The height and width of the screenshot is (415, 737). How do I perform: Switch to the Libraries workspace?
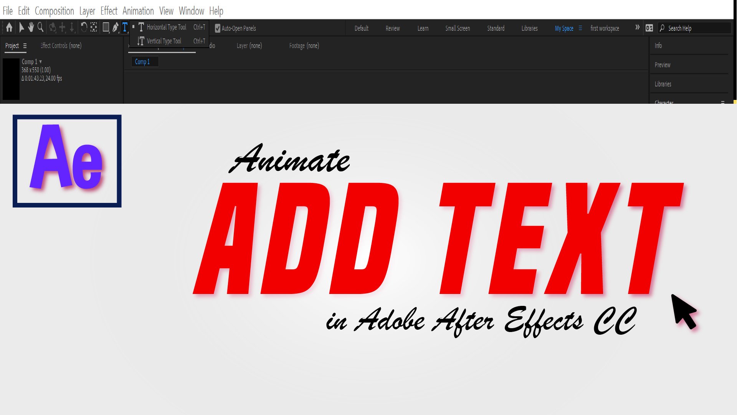click(529, 28)
